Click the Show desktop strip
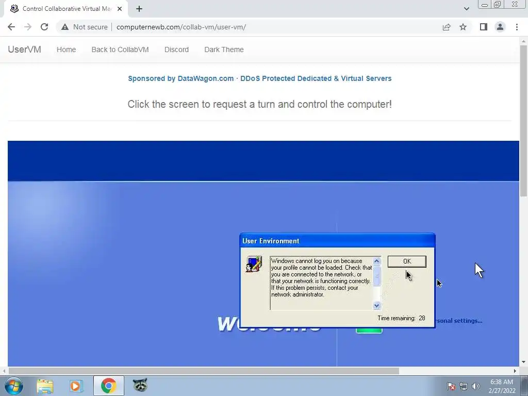 tap(524, 386)
